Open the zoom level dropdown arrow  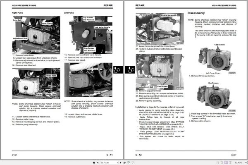(x=245, y=163)
